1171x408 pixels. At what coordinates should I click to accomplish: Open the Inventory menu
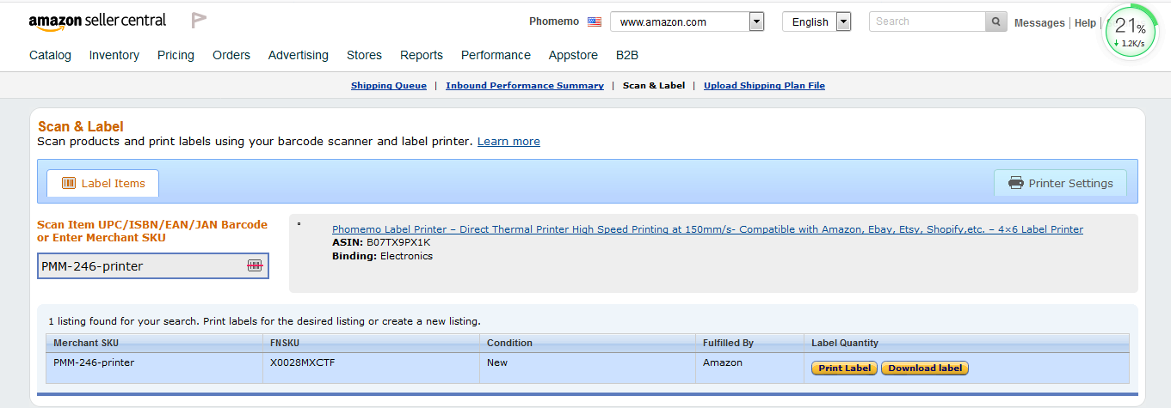coord(114,55)
